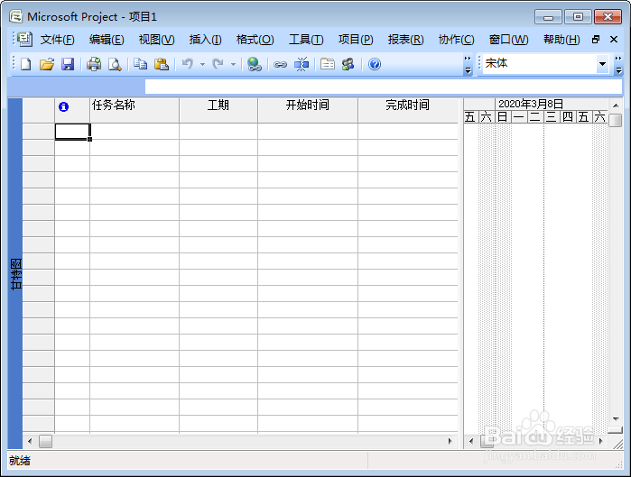631x477 pixels.
Task: Expand formatting toolbar overflow options
Action: coord(618,64)
